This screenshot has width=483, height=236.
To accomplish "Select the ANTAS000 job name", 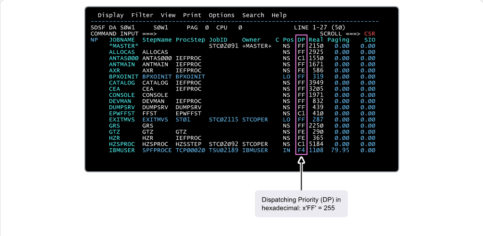I will click(123, 59).
